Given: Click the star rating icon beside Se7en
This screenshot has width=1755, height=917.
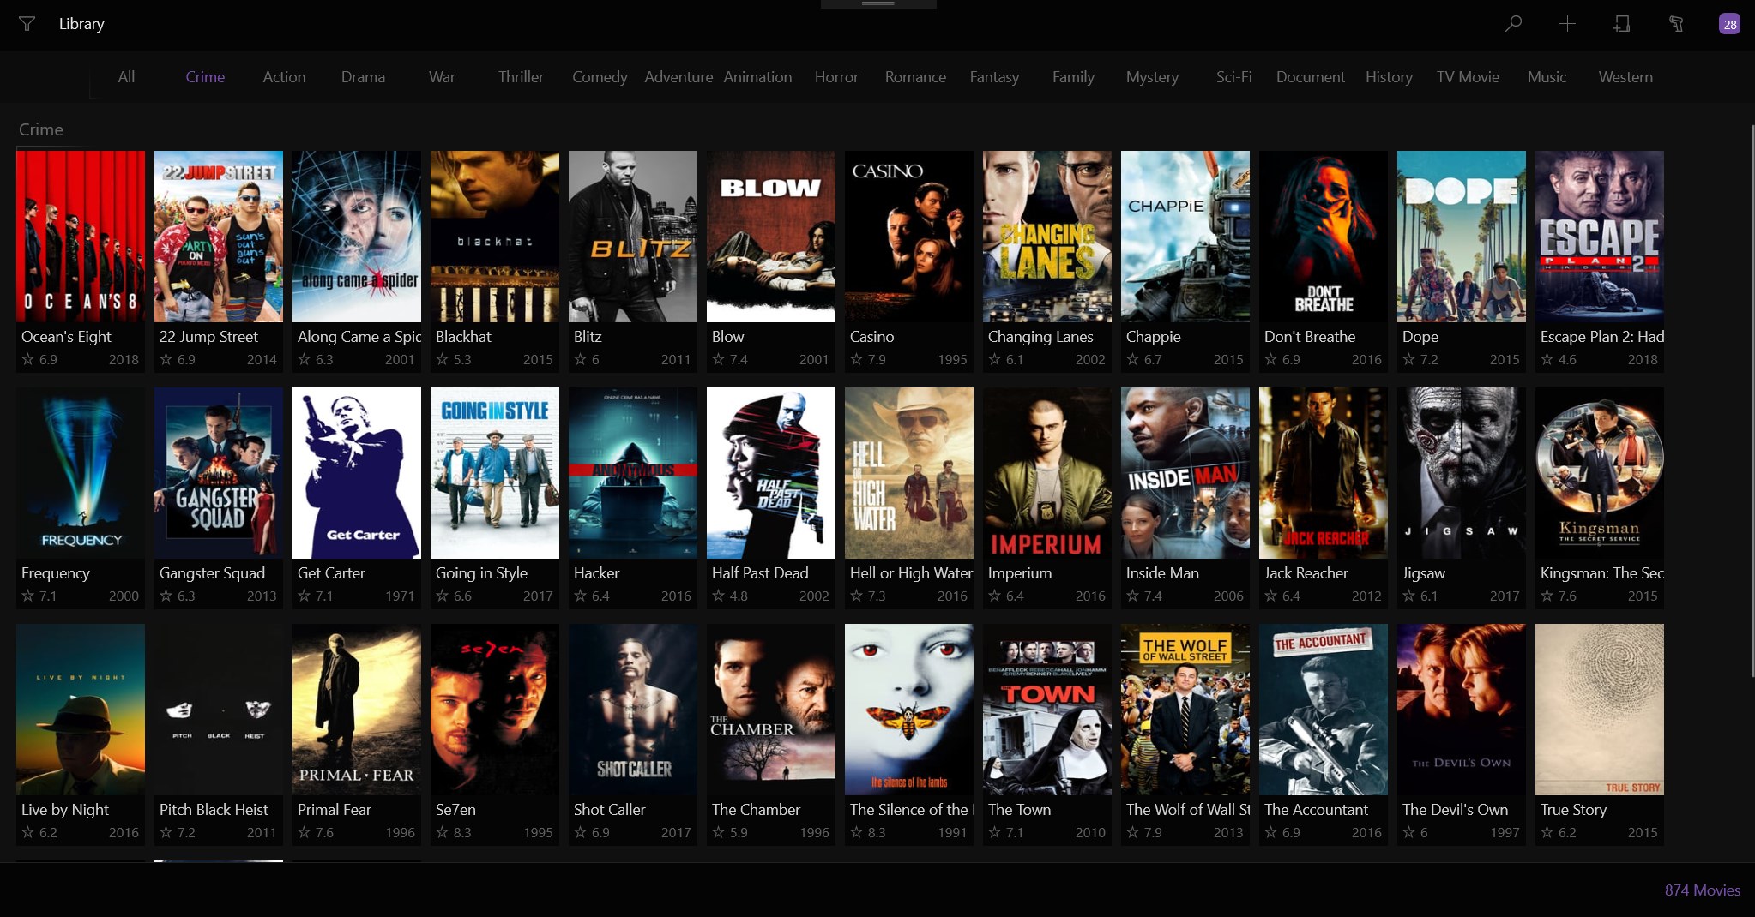Looking at the screenshot, I should [443, 832].
